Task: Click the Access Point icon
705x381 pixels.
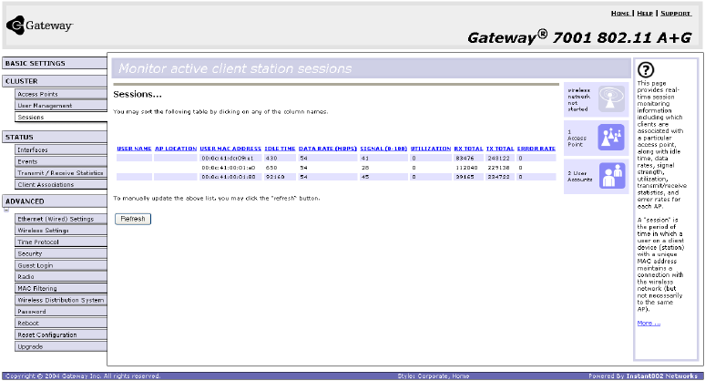Action: tap(611, 138)
